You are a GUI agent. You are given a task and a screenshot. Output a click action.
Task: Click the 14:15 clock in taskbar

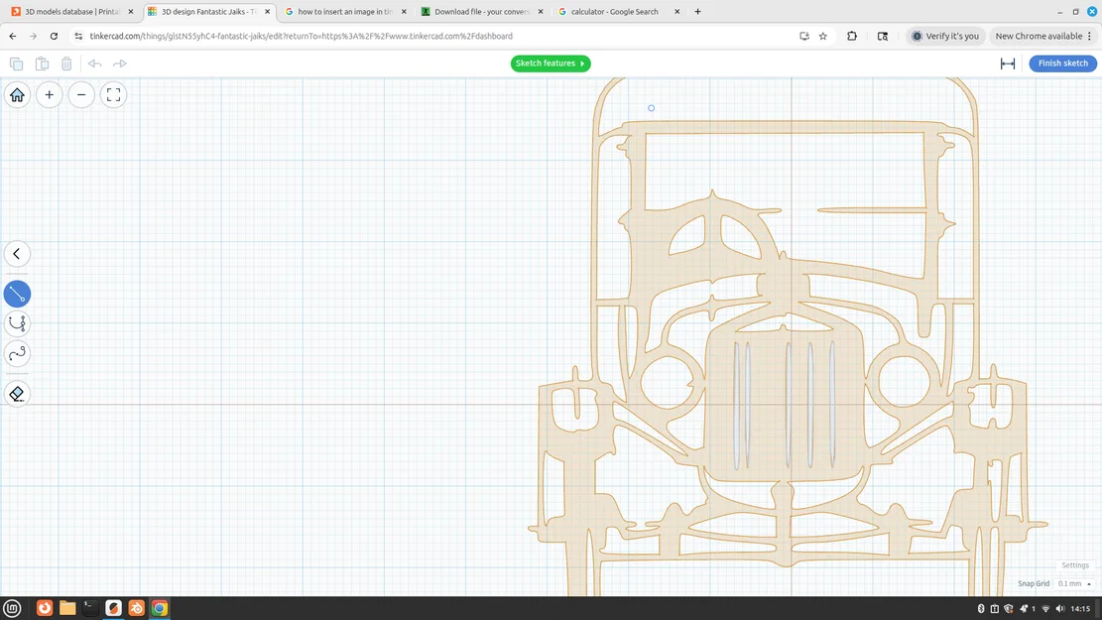coord(1081,609)
